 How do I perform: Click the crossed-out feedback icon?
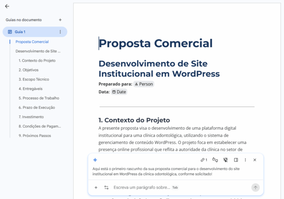point(225,160)
